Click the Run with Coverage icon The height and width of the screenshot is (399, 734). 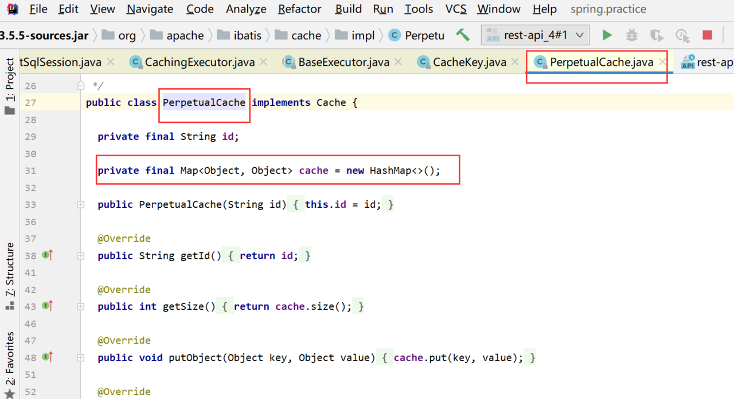click(657, 35)
